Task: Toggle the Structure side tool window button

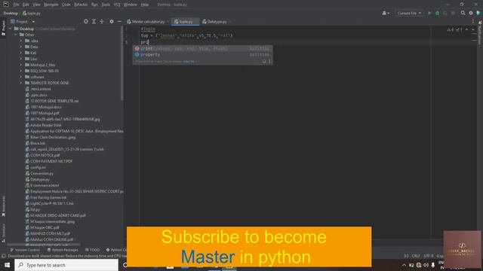Action: click(x=3, y=233)
